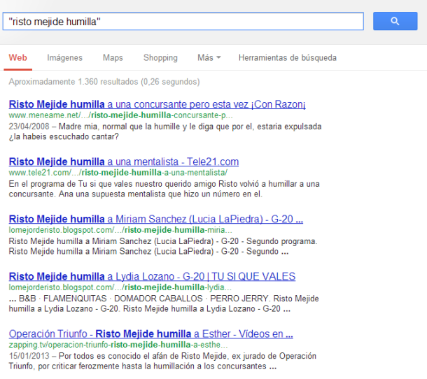Viewport: 427px width, 379px height.
Task: Click the zapping.tv green URL
Action: pyautogui.click(x=118, y=345)
